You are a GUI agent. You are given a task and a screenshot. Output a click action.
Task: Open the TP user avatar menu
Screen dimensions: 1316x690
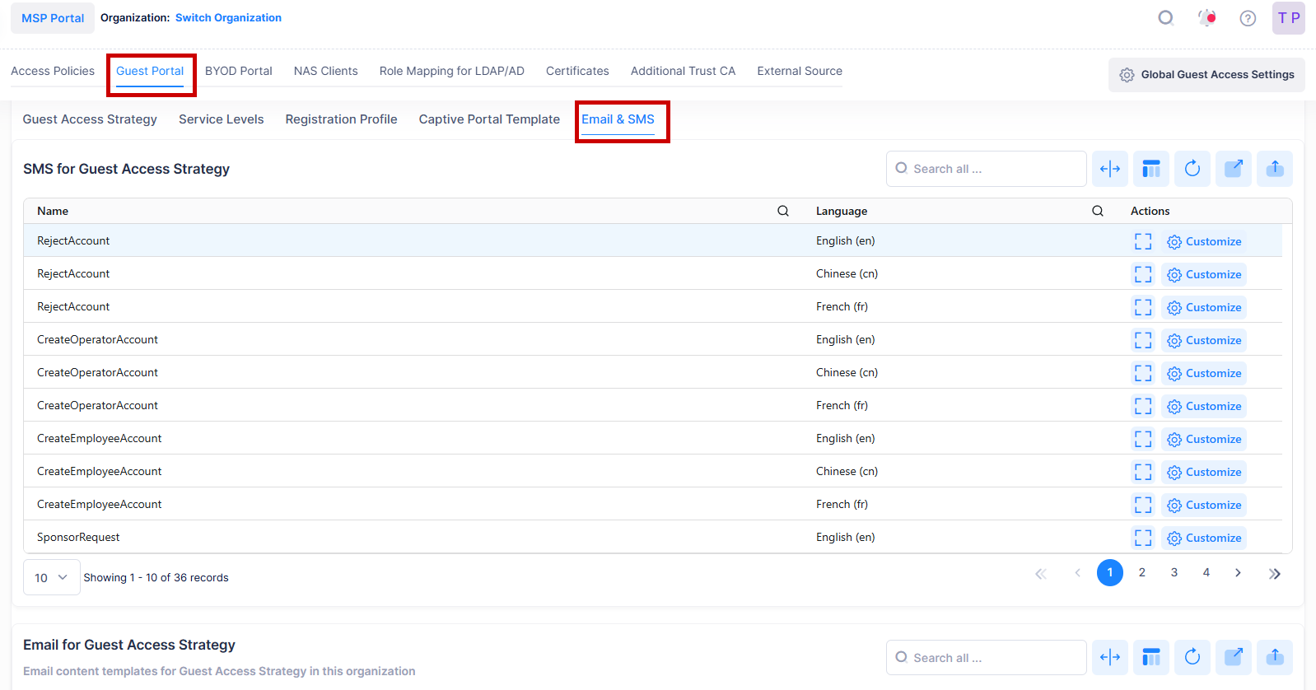(x=1288, y=18)
